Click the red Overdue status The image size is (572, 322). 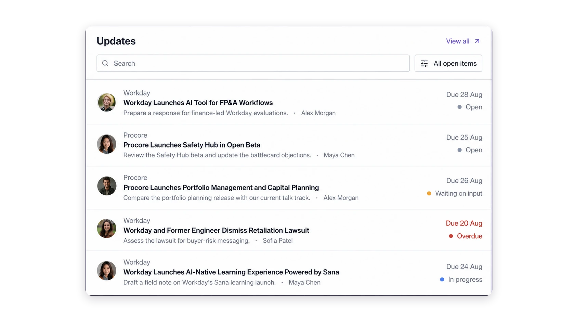(x=465, y=236)
